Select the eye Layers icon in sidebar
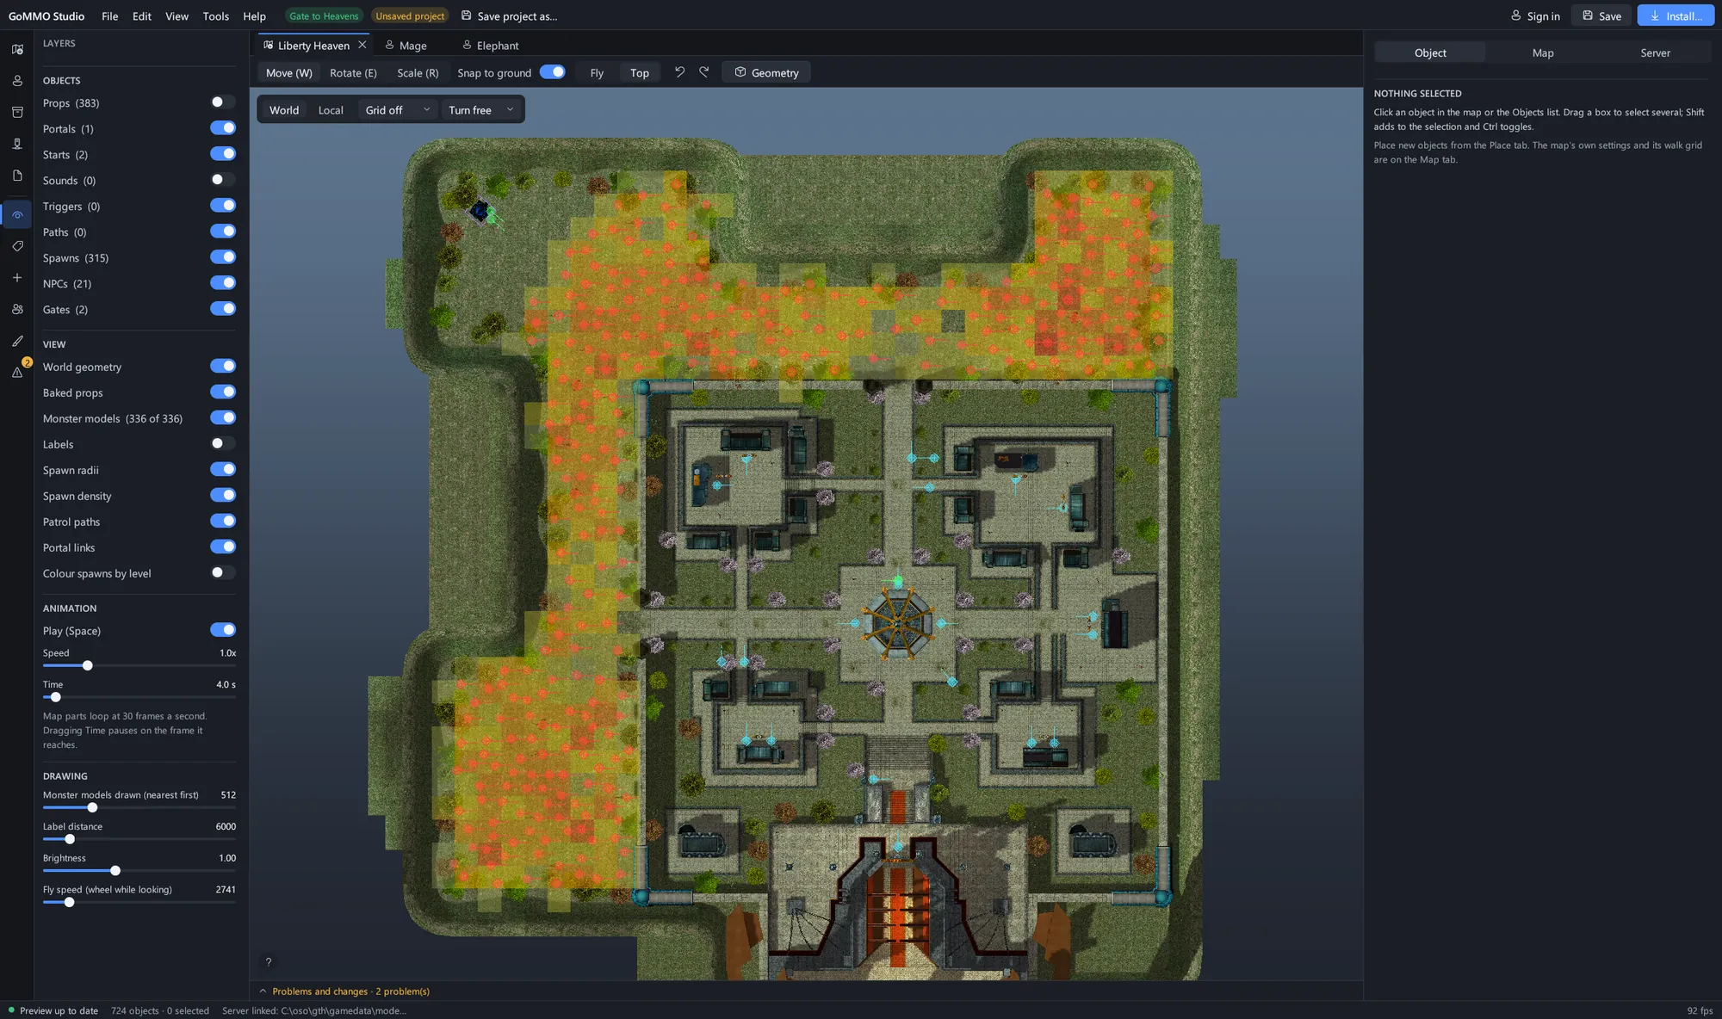 pyautogui.click(x=17, y=215)
